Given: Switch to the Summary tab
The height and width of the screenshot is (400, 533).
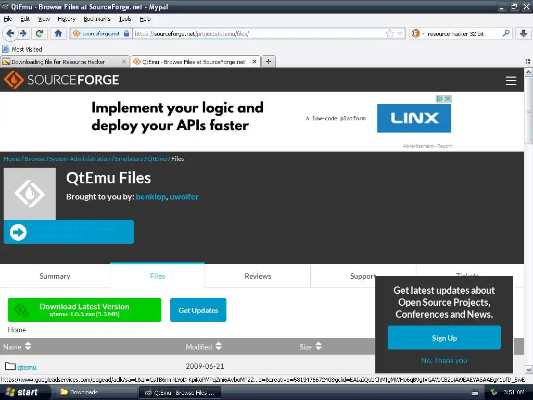Looking at the screenshot, I should click(55, 276).
